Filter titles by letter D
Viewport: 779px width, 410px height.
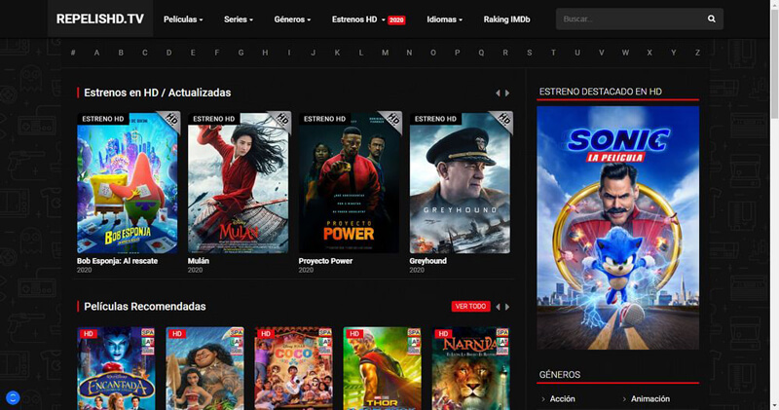168,53
